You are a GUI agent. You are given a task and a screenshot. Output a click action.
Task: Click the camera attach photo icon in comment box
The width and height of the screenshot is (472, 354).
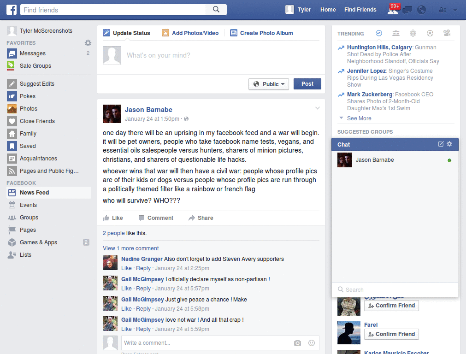tap(297, 343)
